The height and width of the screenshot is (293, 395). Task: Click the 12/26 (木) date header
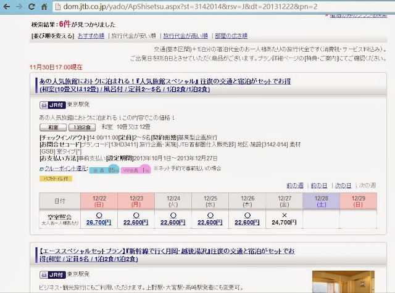pyautogui.click(x=247, y=201)
